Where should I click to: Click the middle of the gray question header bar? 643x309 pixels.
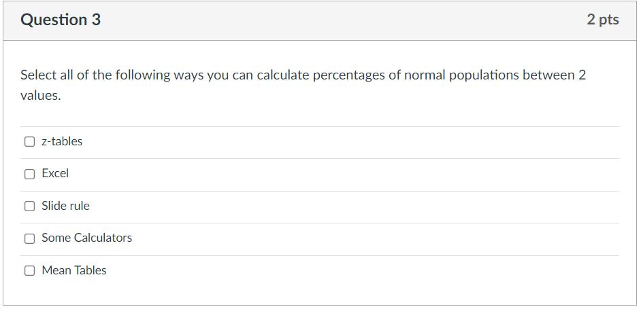click(320, 20)
